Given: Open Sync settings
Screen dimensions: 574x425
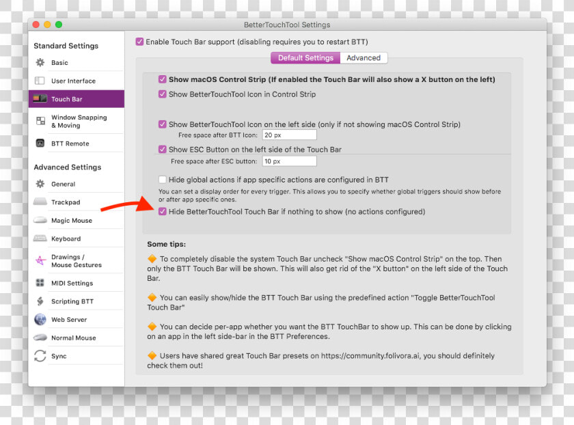Looking at the screenshot, I should click(76, 356).
